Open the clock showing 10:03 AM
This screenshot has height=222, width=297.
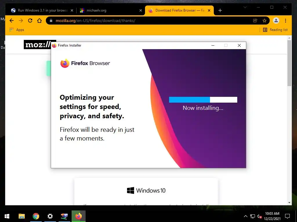(272, 216)
